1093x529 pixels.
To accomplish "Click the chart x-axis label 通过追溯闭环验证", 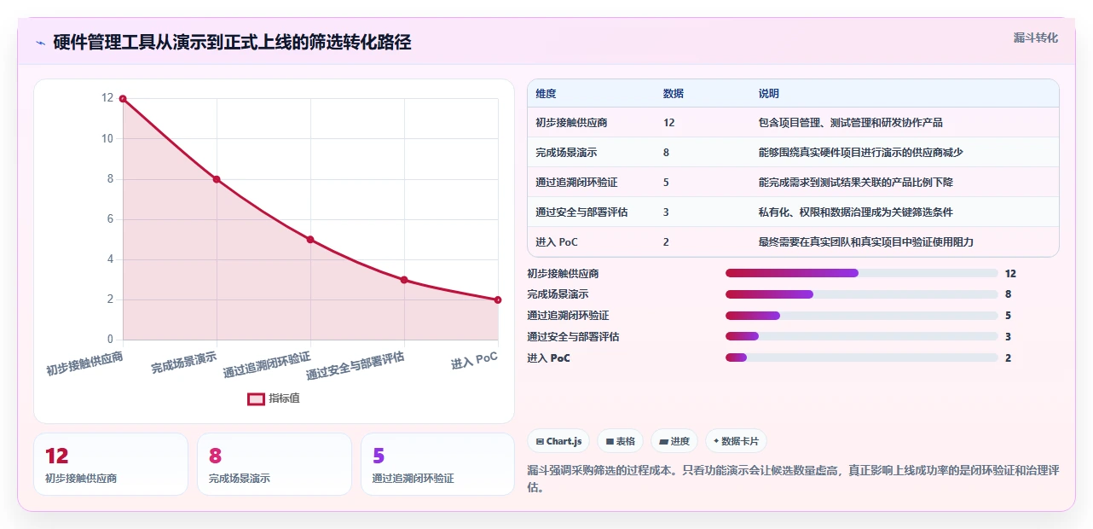I will (267, 364).
